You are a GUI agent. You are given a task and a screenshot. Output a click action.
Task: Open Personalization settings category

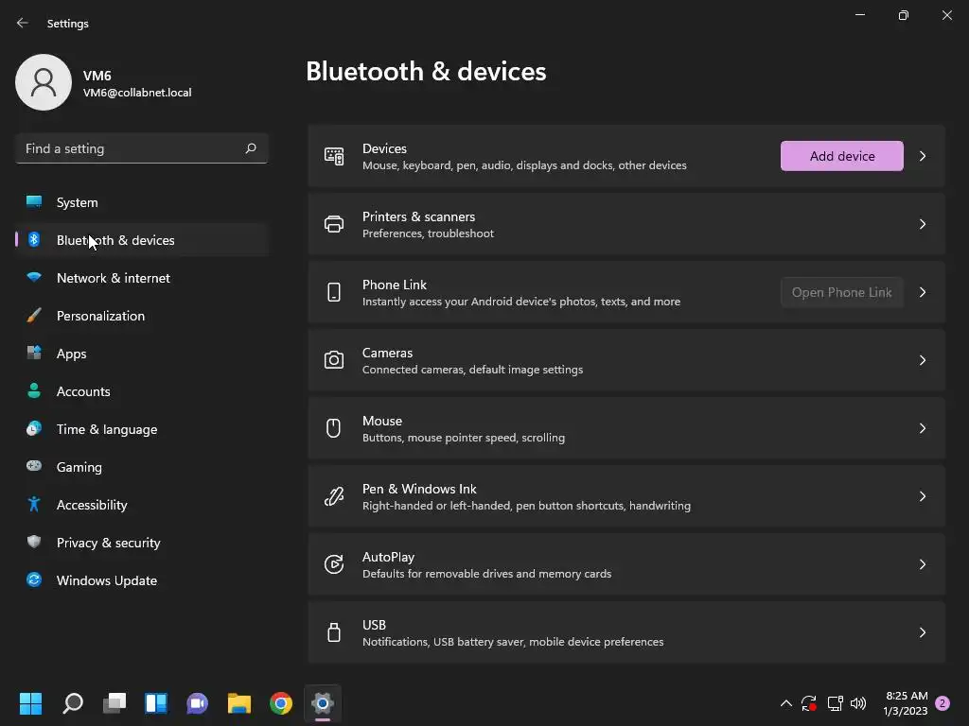(x=142, y=316)
